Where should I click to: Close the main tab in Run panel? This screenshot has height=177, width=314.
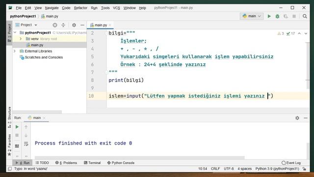pyautogui.click(x=44, y=118)
